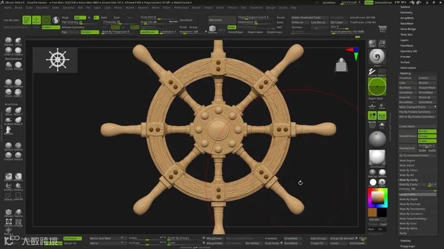Click the Floor grid icon
Image resolution: width=444 pixels, height=249 pixels.
[372, 106]
